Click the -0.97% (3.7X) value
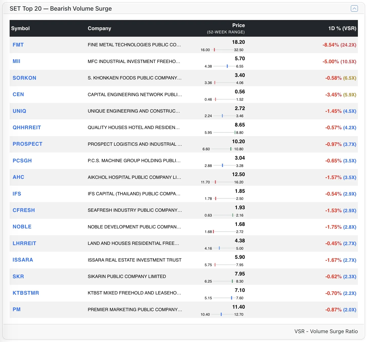This screenshot has height=342, width=367. (x=341, y=144)
